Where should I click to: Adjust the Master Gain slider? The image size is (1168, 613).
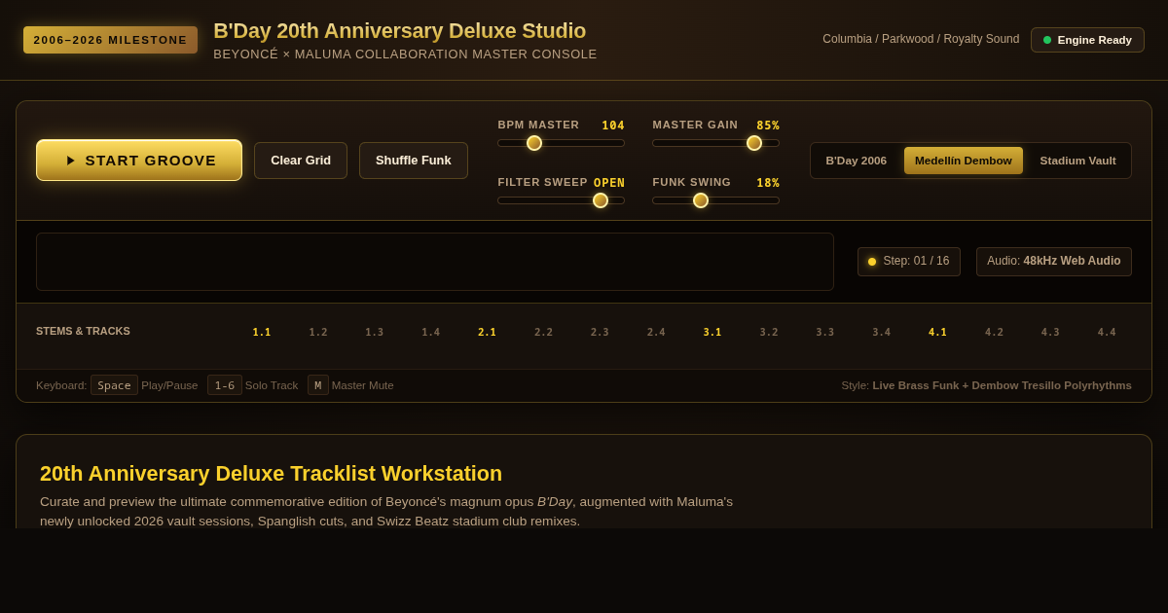715,143
